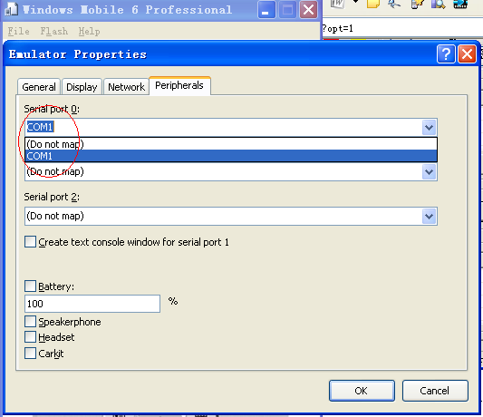Screen dimensions: 483x417
Task: Click the Word document icon in background toolbar
Action: [337, 4]
